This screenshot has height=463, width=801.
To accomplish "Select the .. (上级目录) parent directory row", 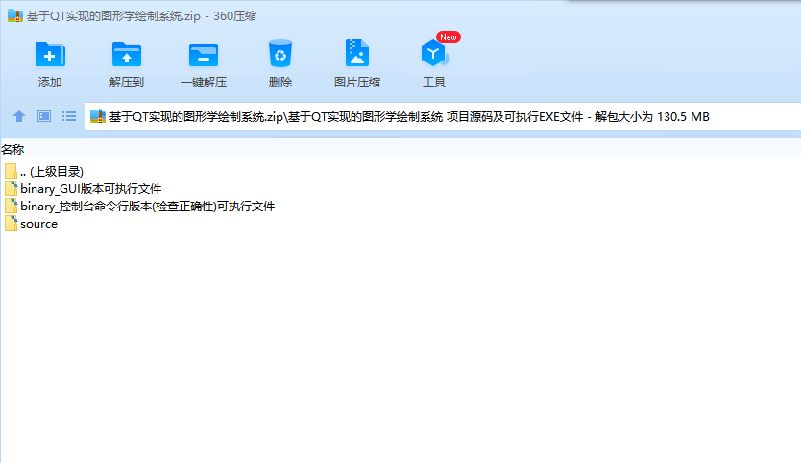I will pyautogui.click(x=44, y=171).
